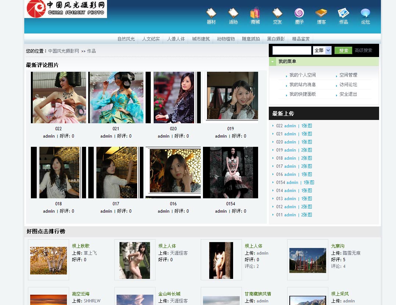Open the 作品 works photo icon
Viewport: 396px width, 305px height.
[x=343, y=16]
